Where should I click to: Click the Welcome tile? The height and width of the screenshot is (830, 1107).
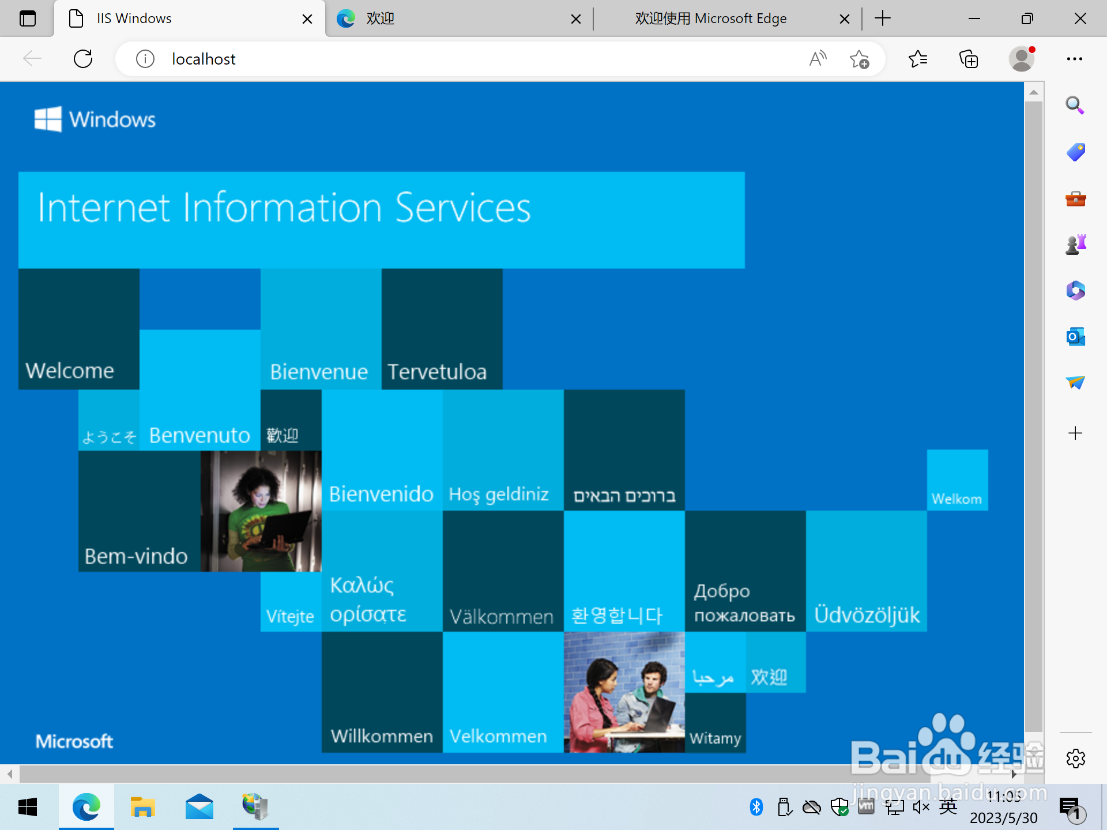click(x=79, y=329)
